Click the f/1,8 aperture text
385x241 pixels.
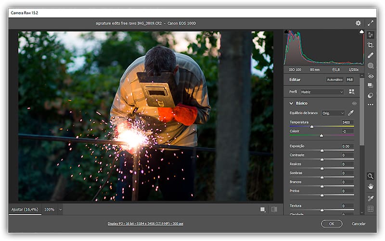tap(336, 70)
